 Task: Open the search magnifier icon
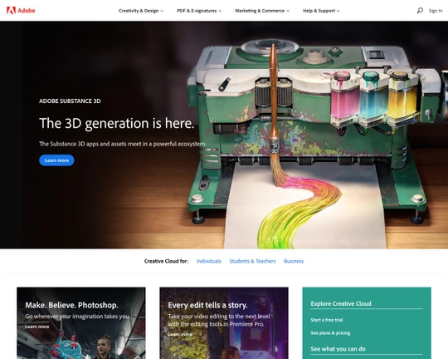(420, 11)
